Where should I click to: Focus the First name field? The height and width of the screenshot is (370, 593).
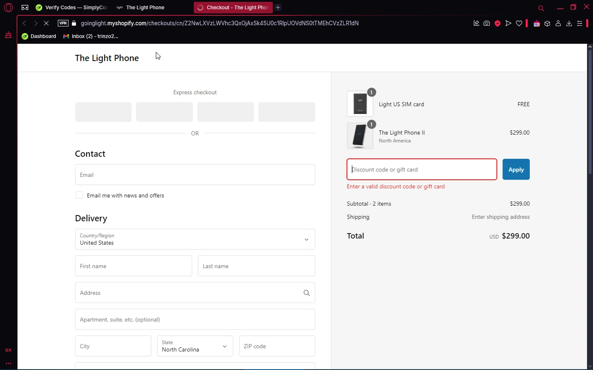tap(134, 266)
